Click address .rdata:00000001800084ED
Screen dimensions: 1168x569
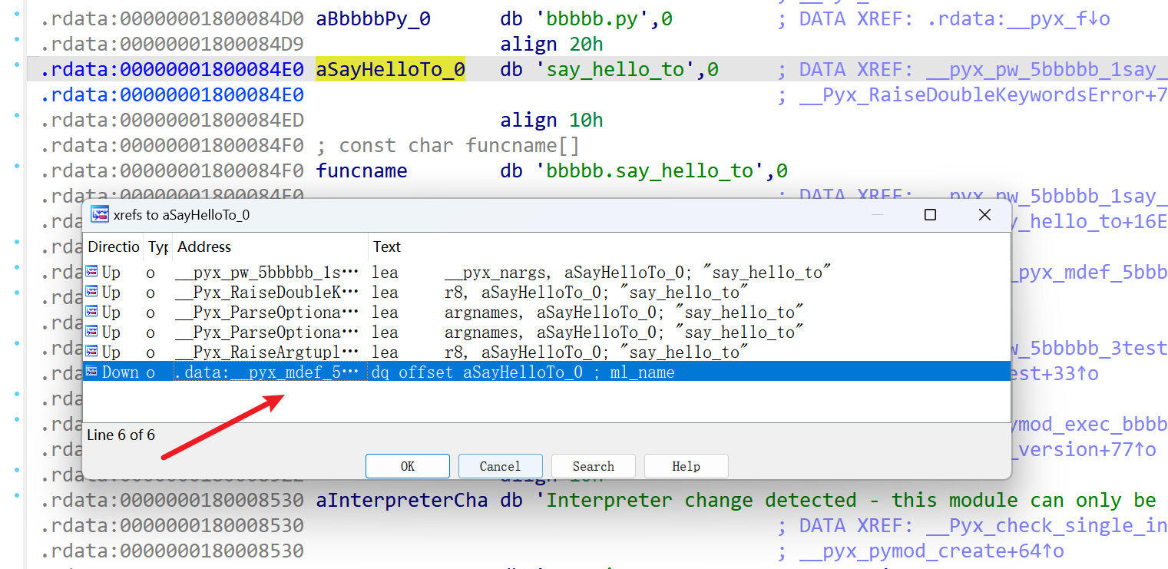(172, 121)
